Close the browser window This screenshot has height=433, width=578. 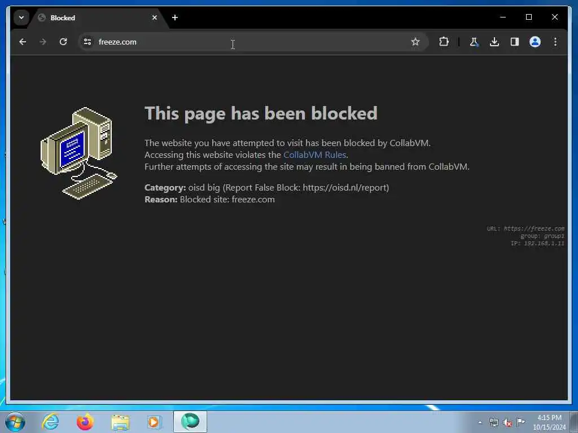click(554, 17)
